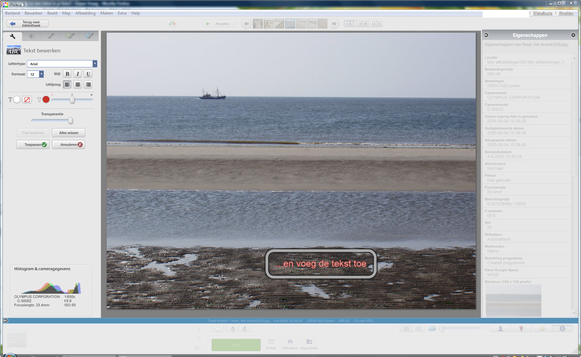Click the Transparantie slider handle
The width and height of the screenshot is (581, 357).
71,121
